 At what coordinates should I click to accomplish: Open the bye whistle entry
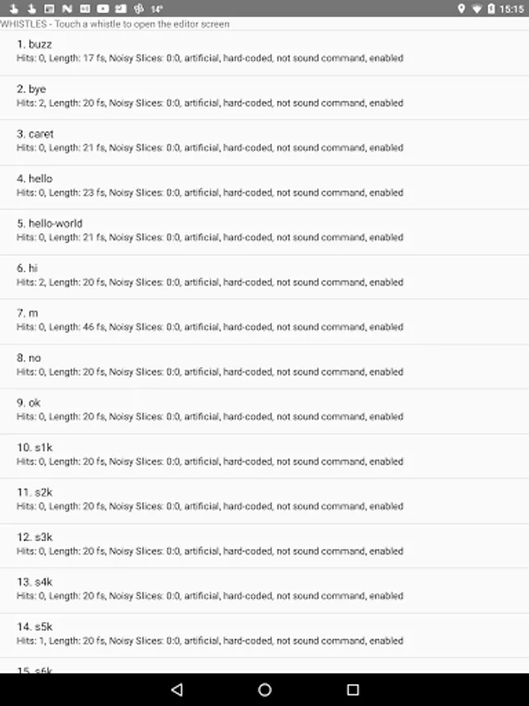tap(265, 98)
